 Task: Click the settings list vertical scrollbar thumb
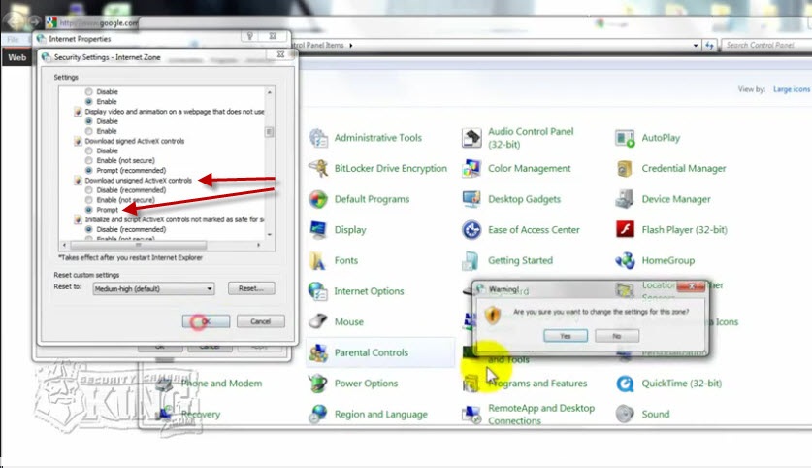[270, 132]
